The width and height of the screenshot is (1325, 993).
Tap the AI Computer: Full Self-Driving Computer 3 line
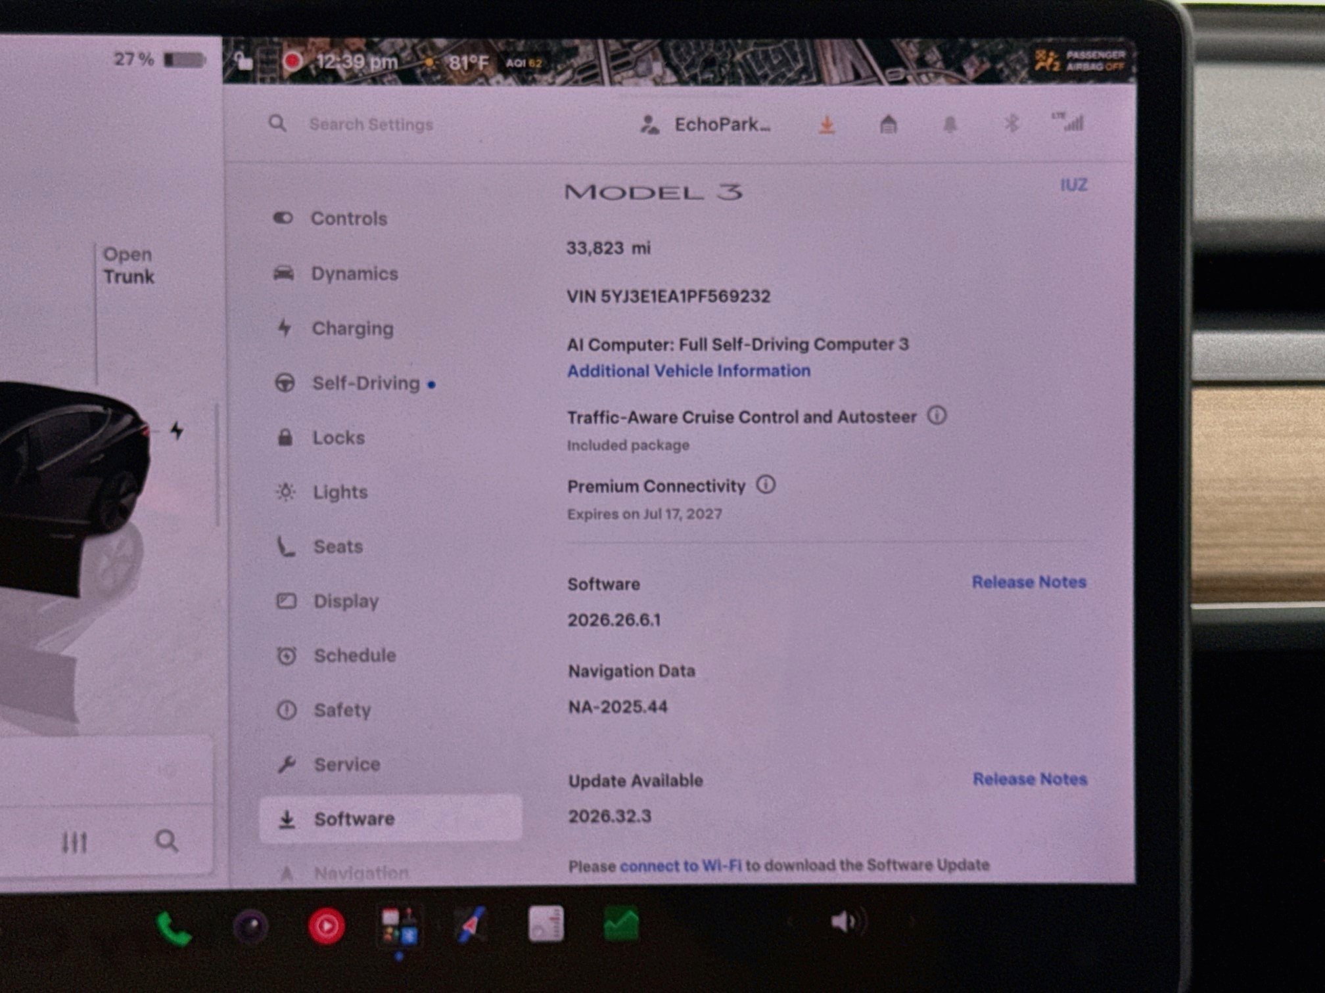738,344
